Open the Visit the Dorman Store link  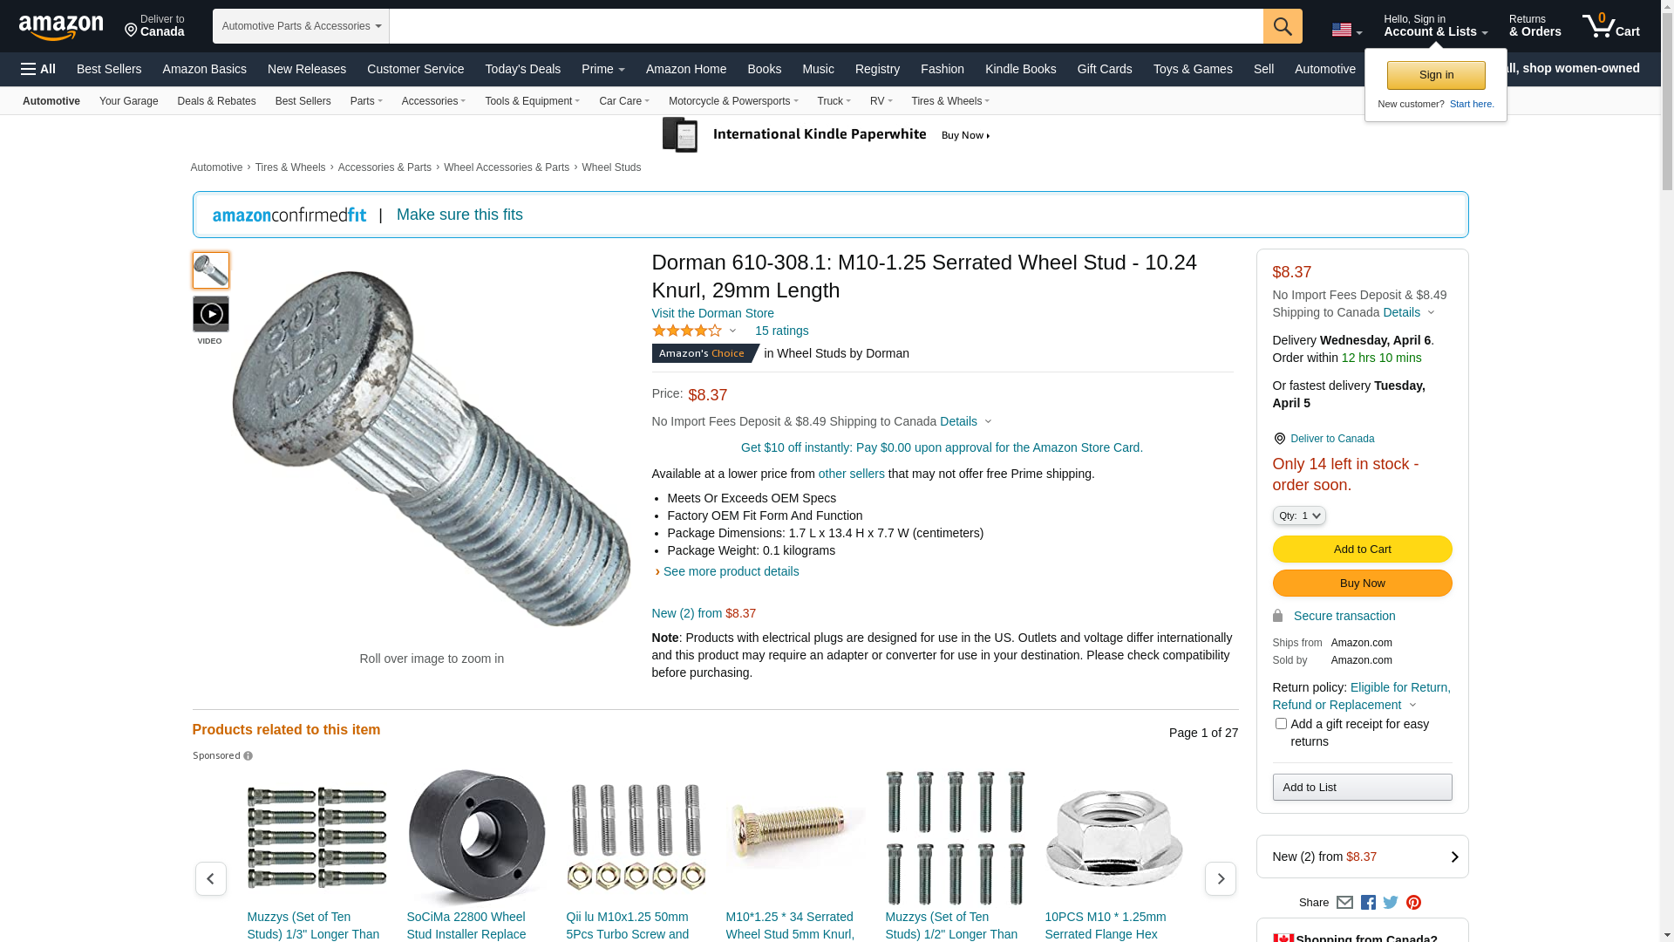tap(712, 313)
